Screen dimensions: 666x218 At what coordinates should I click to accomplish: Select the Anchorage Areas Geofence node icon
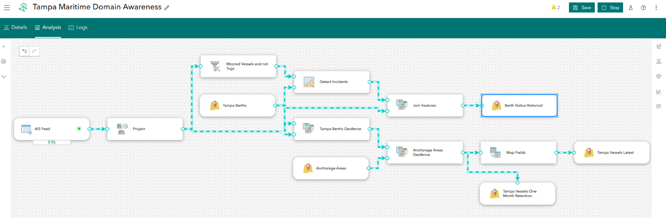tap(402, 152)
